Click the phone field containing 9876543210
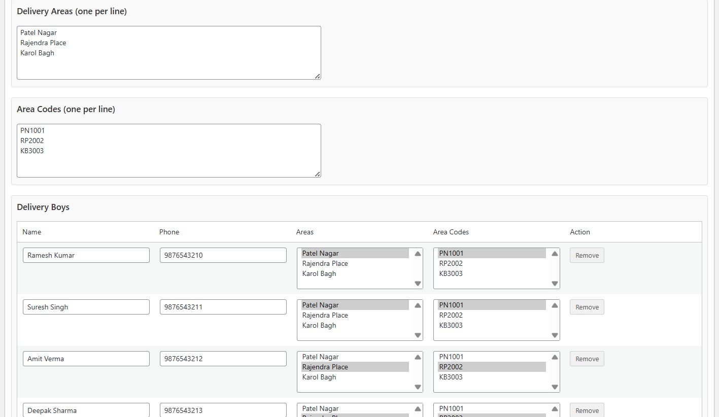The width and height of the screenshot is (719, 417). point(223,256)
